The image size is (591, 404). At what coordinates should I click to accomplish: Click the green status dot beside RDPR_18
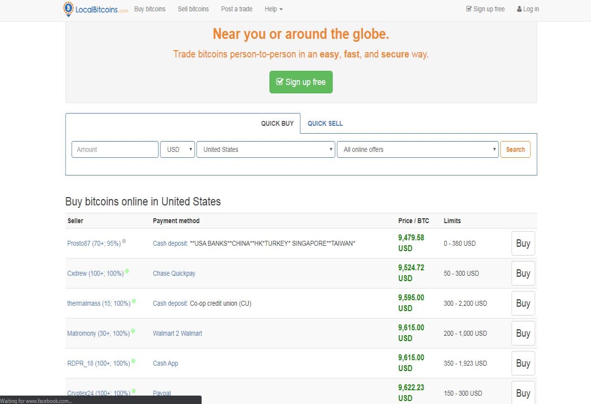133,361
